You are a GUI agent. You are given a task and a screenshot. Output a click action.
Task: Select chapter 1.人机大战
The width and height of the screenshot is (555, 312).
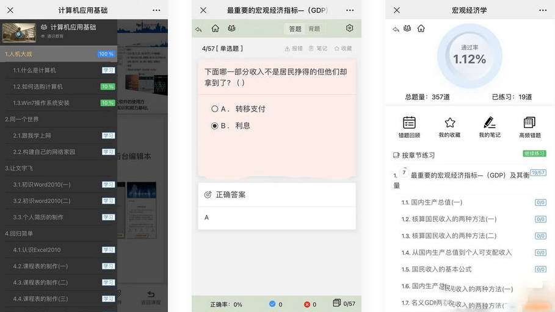59,54
